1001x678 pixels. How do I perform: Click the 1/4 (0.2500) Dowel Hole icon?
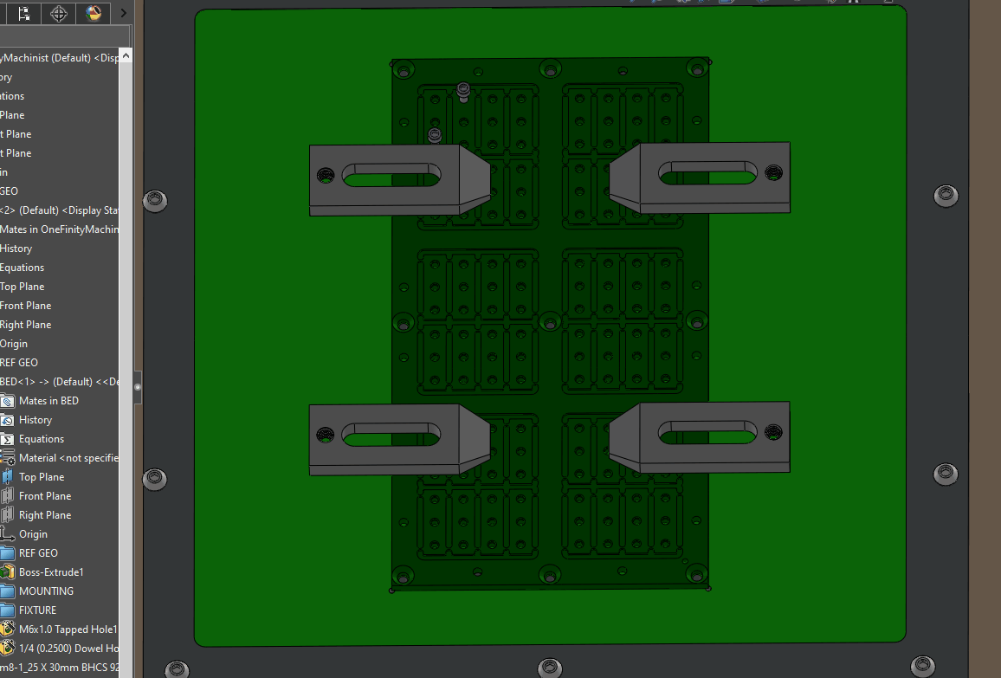pos(6,648)
